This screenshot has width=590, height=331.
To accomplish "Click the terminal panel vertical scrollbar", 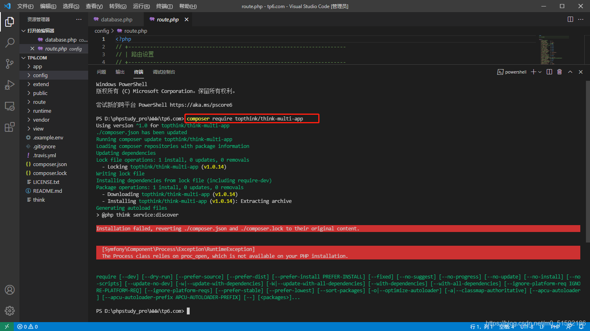I will (588, 162).
